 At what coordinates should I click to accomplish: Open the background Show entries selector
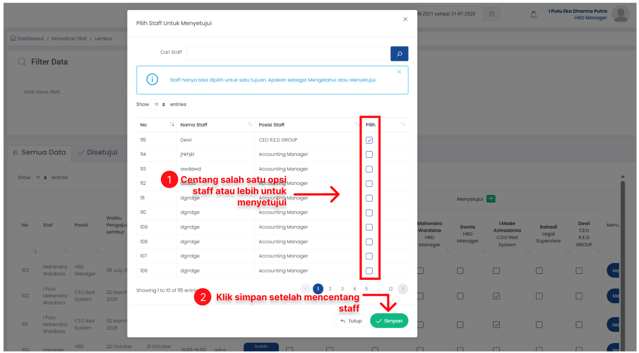point(41,177)
